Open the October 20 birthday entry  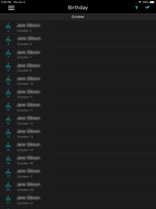(x=78, y=186)
